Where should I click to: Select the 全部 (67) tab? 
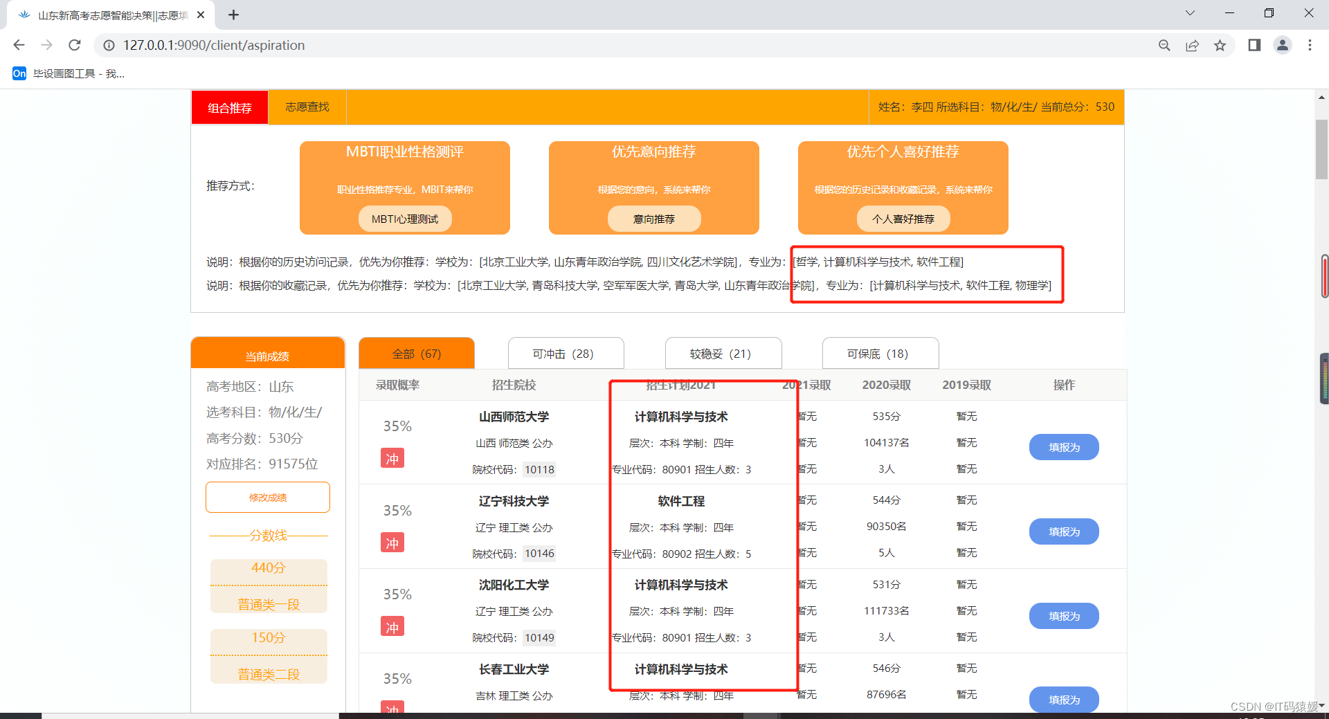[x=417, y=354]
